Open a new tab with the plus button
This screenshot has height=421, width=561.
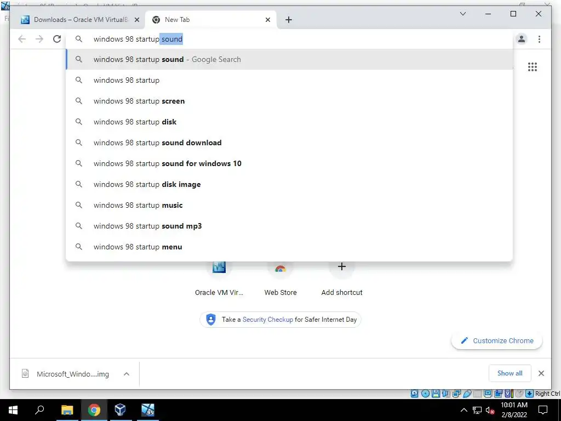point(289,20)
